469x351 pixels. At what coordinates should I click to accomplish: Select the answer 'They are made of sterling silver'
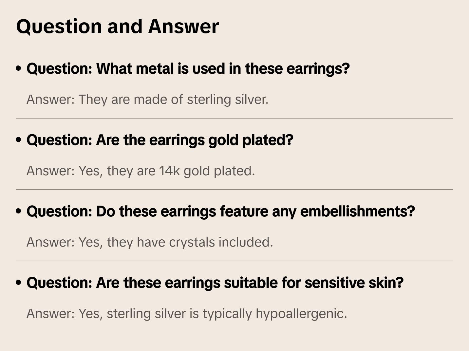147,100
